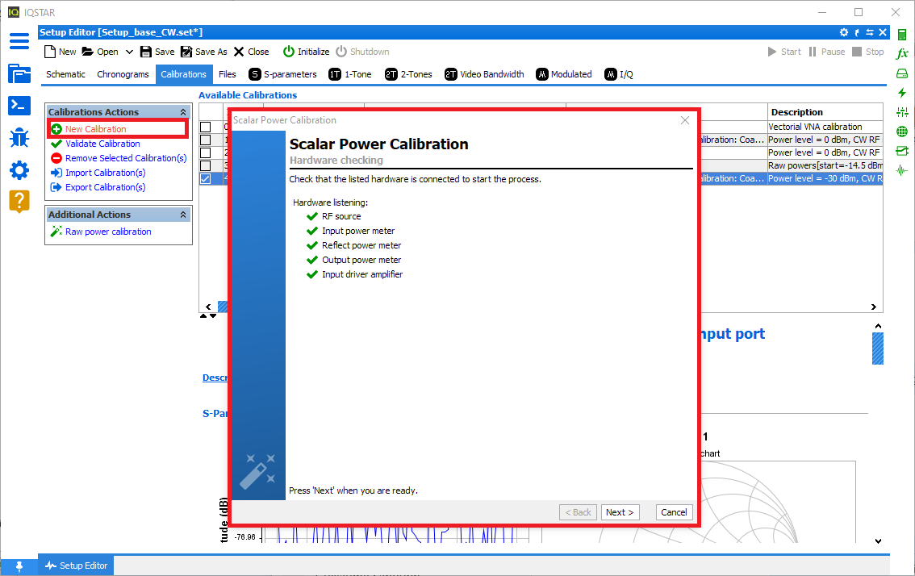
Task: Open the 1-Tone tab
Action: (x=350, y=74)
